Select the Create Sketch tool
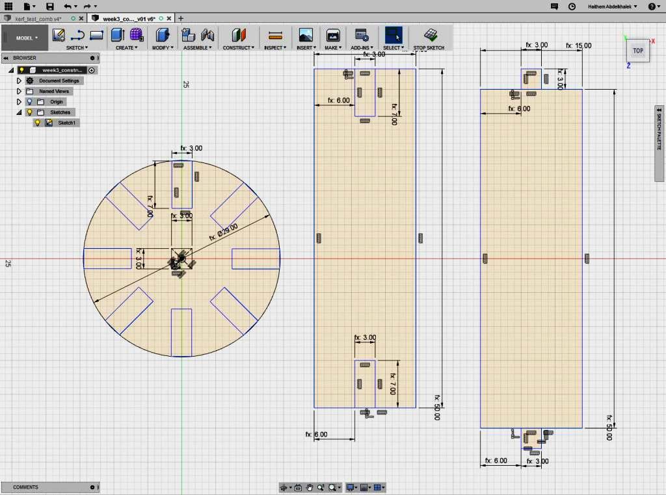 tap(59, 35)
